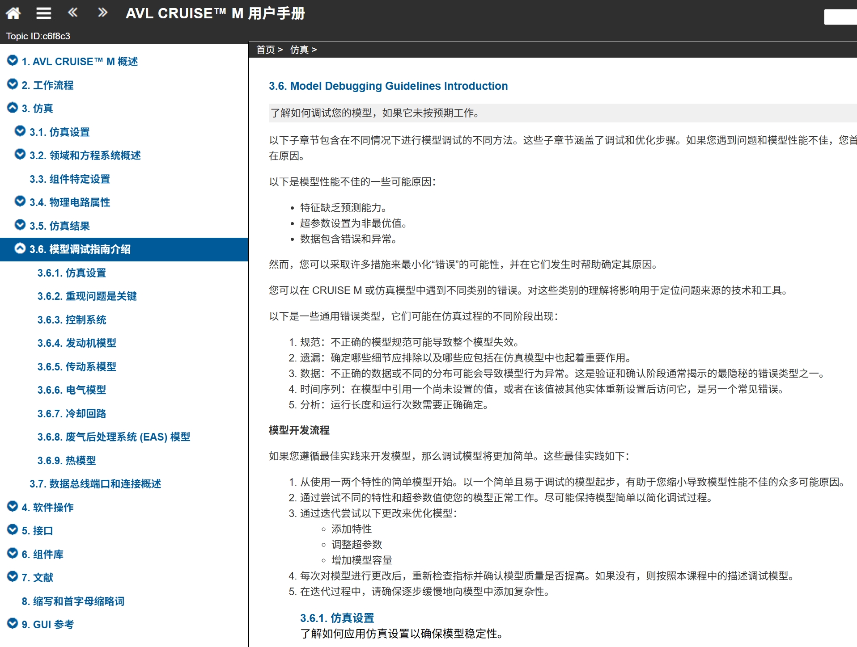
Task: Collapse chapter 3 仿真 chevron
Action: click(x=13, y=107)
